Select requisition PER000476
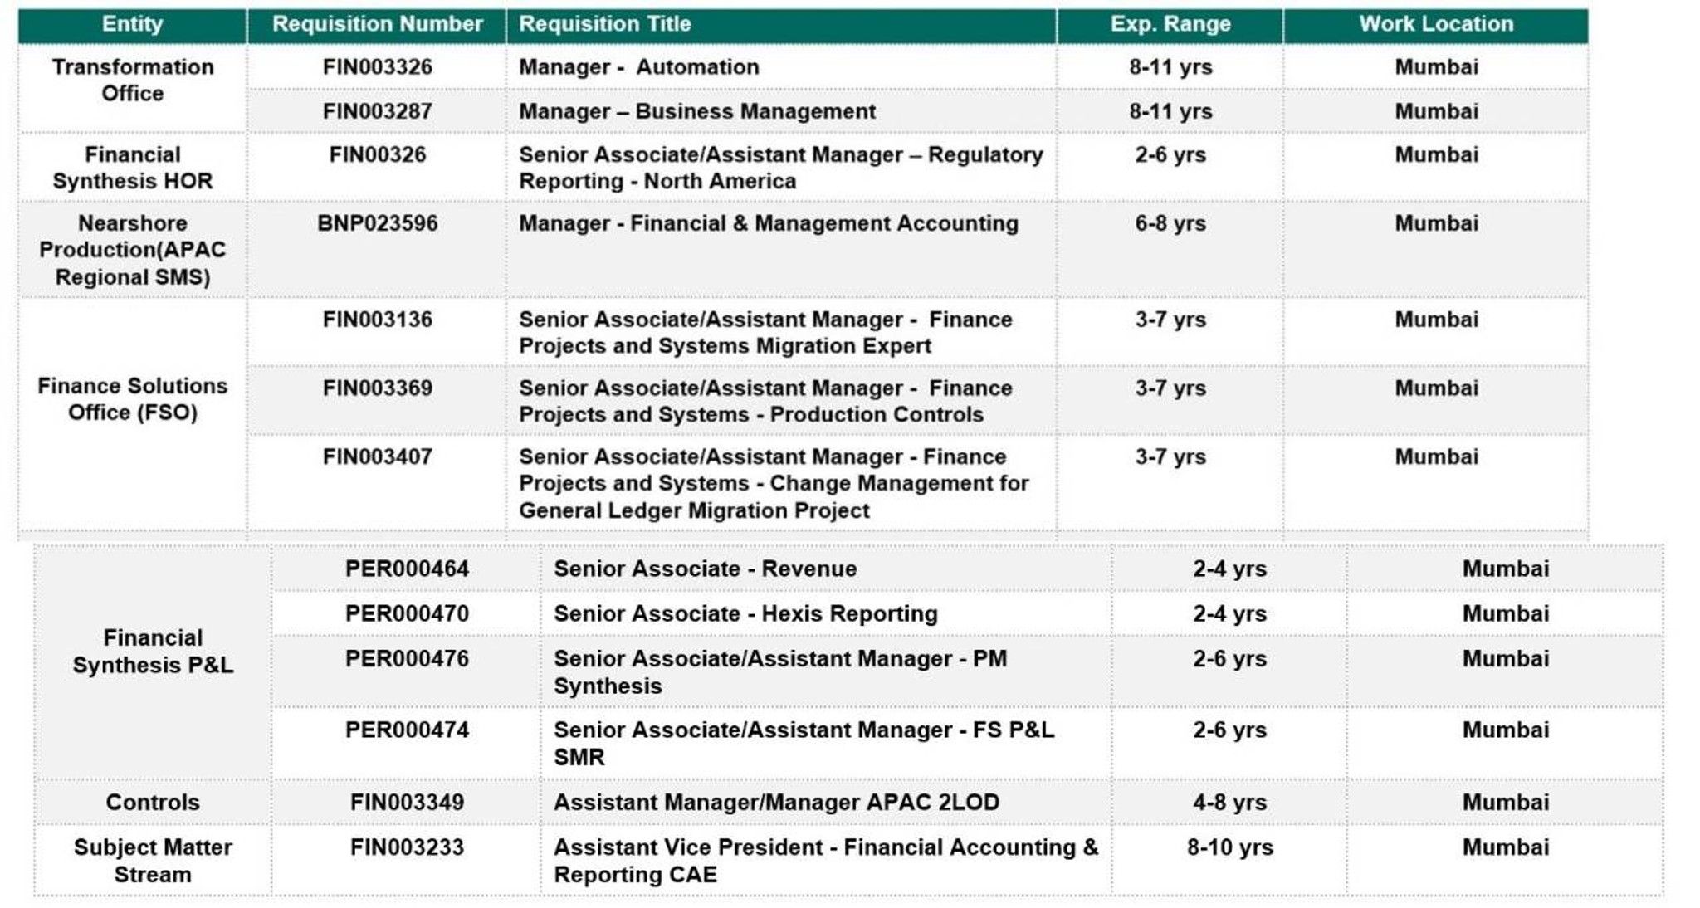 click(x=407, y=659)
